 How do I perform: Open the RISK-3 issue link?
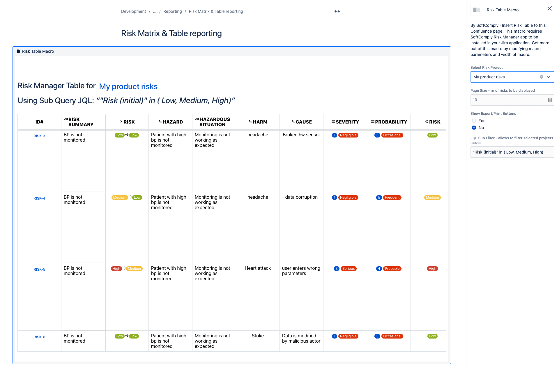point(39,136)
